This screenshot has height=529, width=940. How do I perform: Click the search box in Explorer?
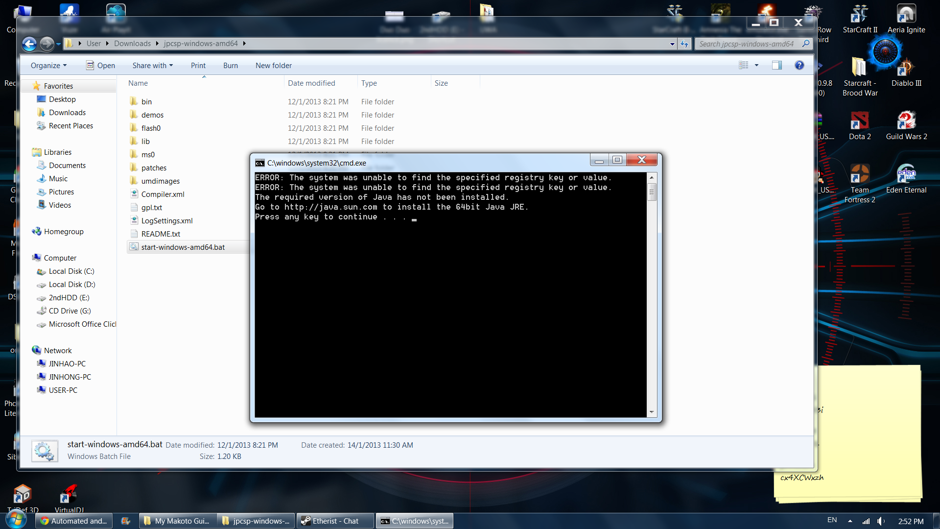point(746,44)
